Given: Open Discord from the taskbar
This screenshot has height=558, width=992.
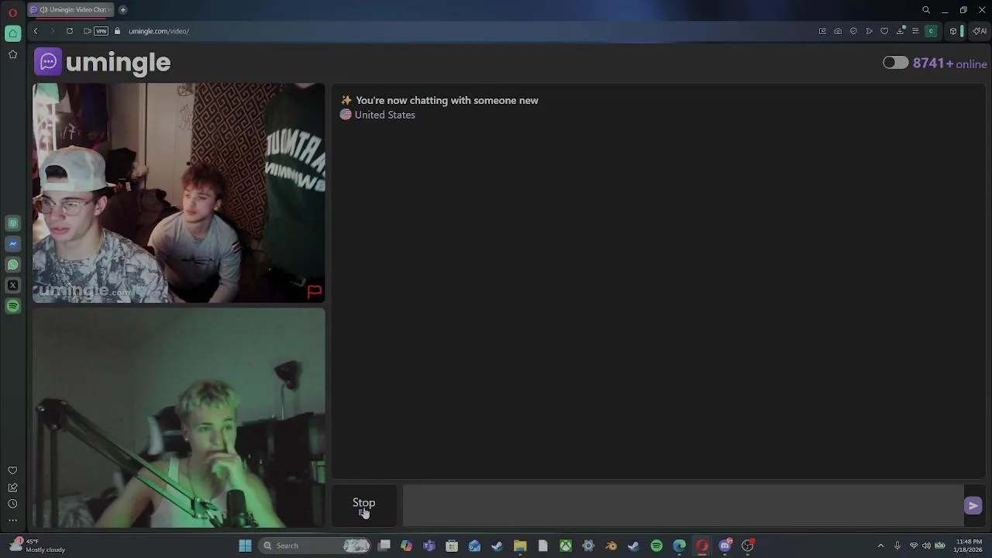Looking at the screenshot, I should [x=725, y=546].
